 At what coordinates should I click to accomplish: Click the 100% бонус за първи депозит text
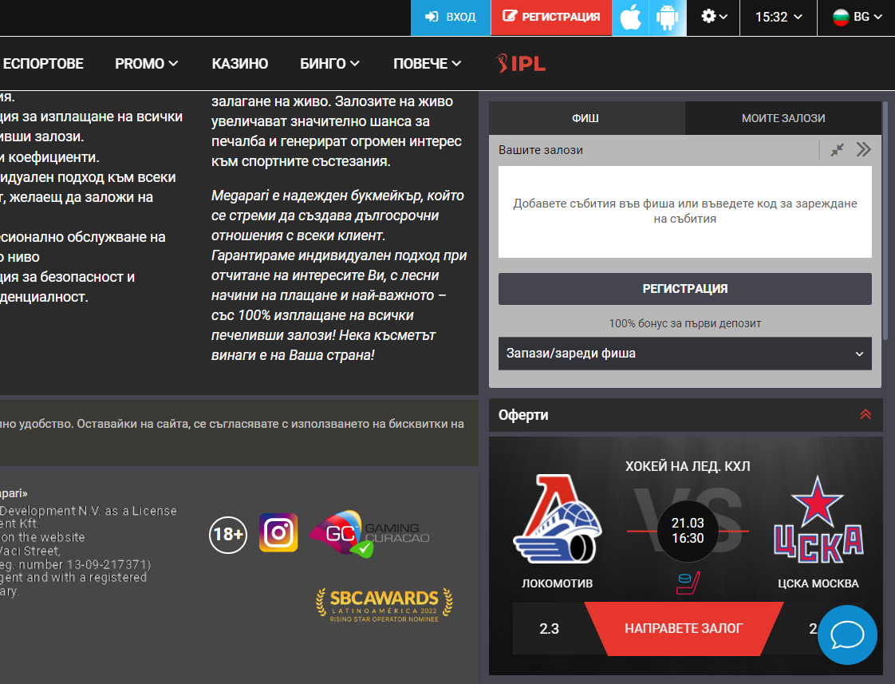tap(685, 323)
